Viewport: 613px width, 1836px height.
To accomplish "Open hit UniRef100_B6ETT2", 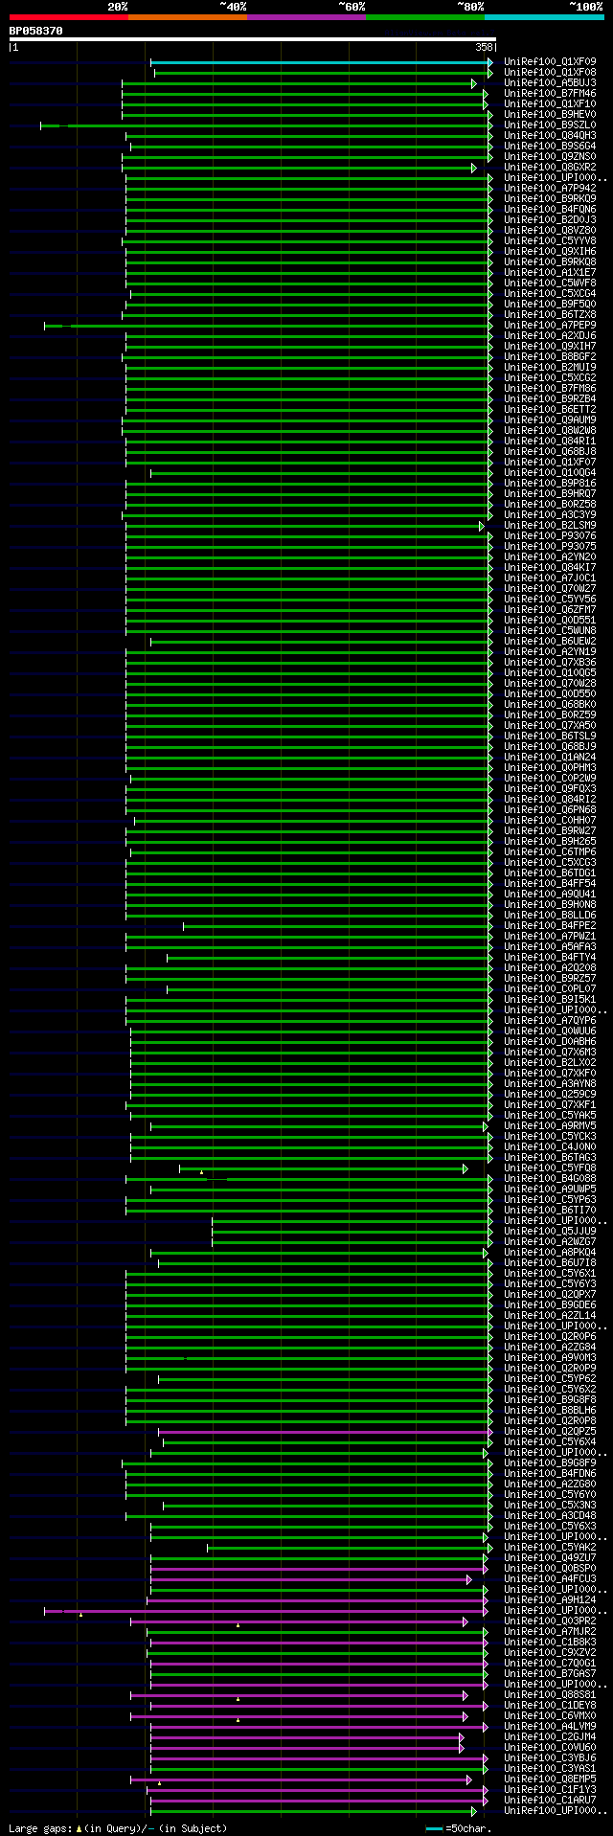I will pyautogui.click(x=550, y=409).
